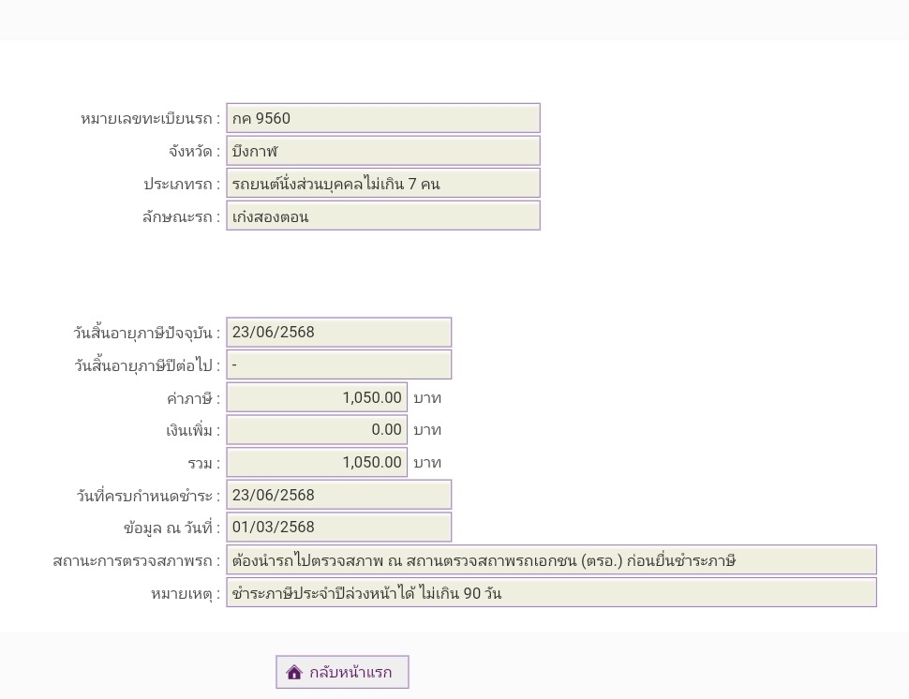Click the label ประเภทรถ
This screenshot has height=699, width=909.
click(182, 184)
